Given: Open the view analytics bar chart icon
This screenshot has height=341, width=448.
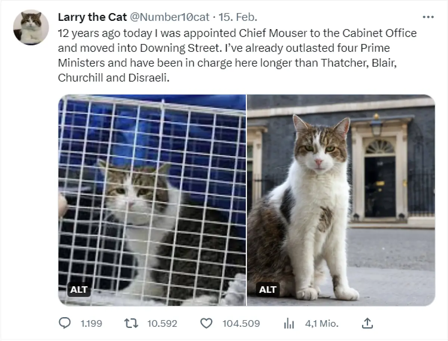Looking at the screenshot, I should [289, 323].
